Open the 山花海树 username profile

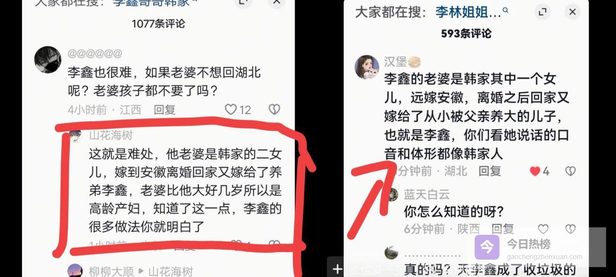coord(111,135)
